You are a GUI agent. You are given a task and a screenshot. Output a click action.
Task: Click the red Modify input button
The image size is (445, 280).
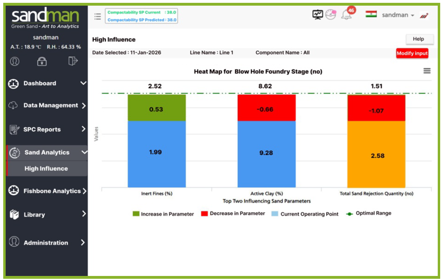[412, 53]
